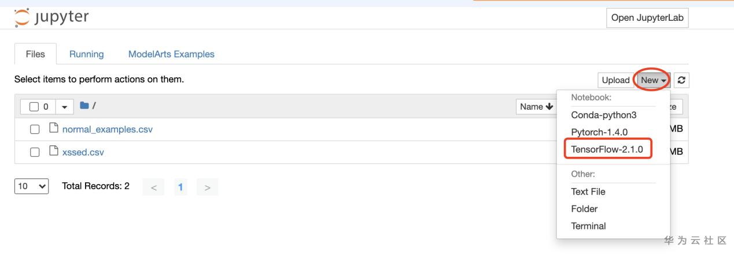This screenshot has width=734, height=255.
Task: Click the refresh file list icon
Action: point(682,80)
